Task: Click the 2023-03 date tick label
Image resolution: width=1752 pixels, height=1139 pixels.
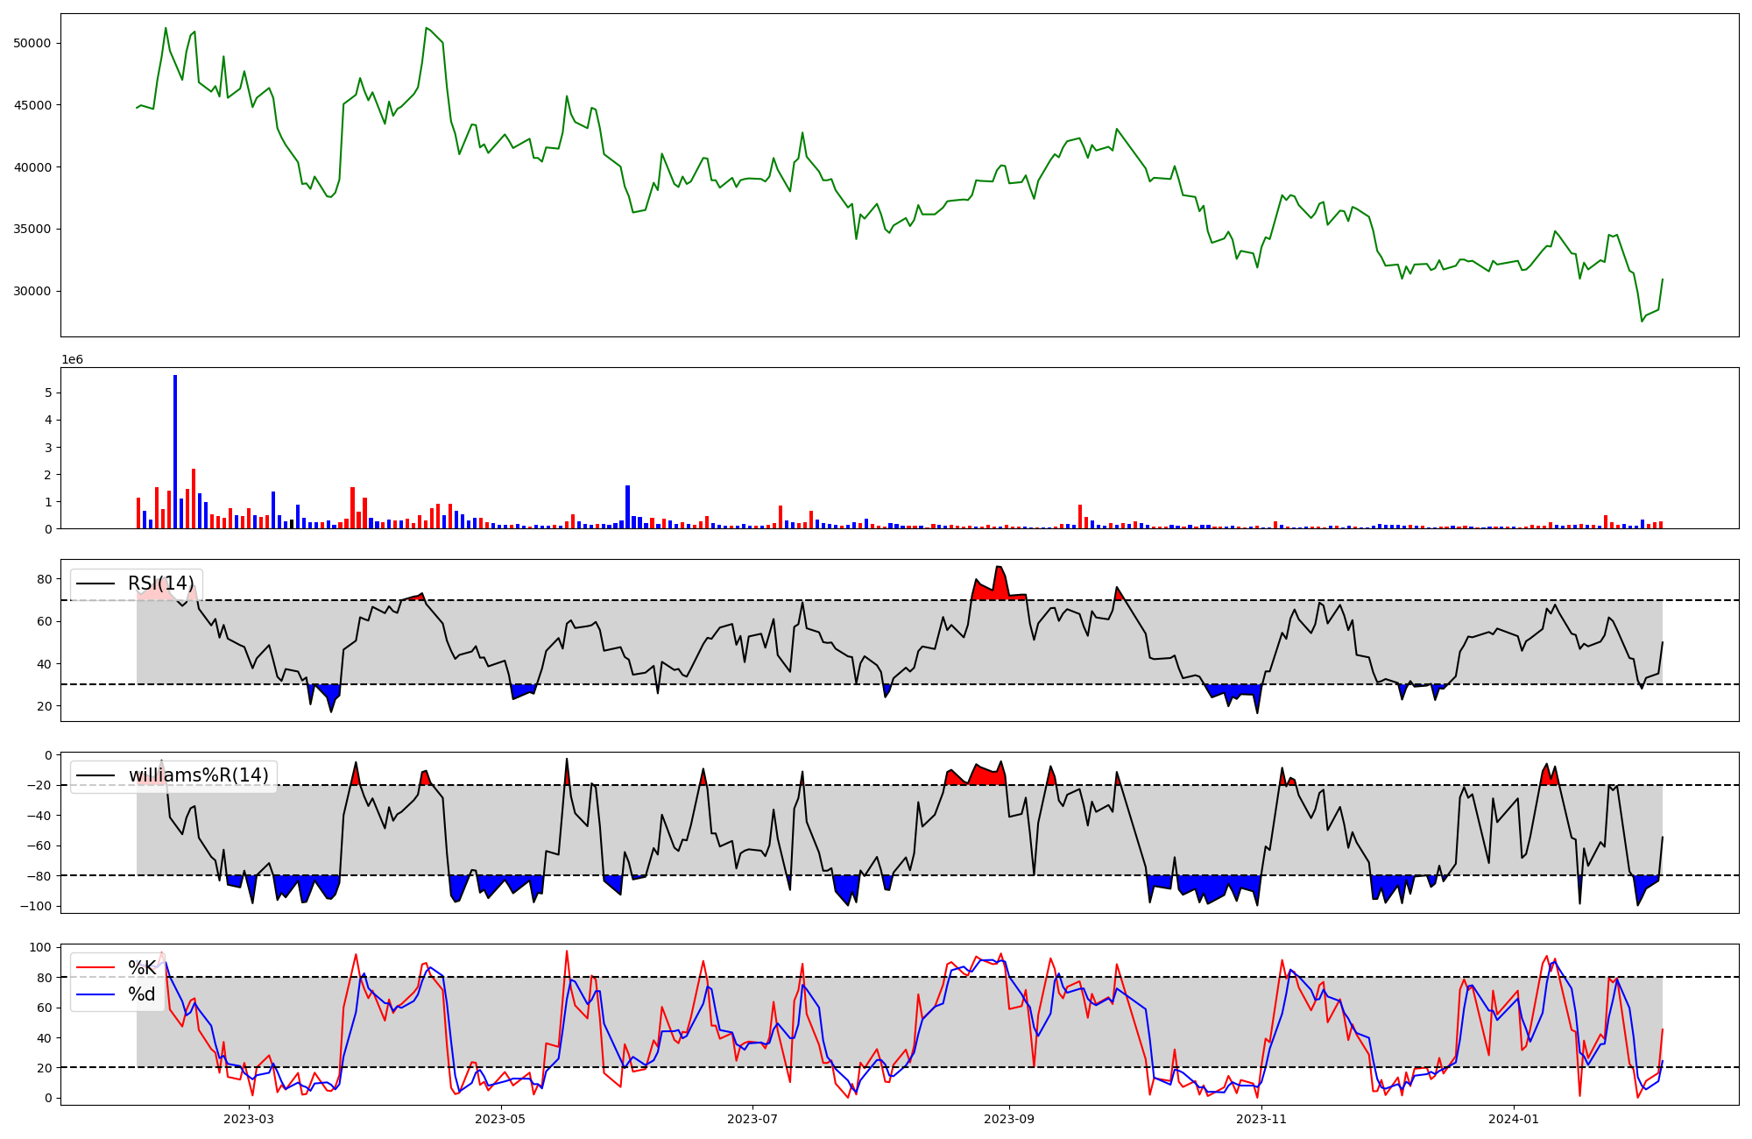Action: click(x=249, y=1119)
